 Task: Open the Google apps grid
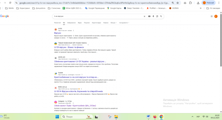click(x=212, y=16)
